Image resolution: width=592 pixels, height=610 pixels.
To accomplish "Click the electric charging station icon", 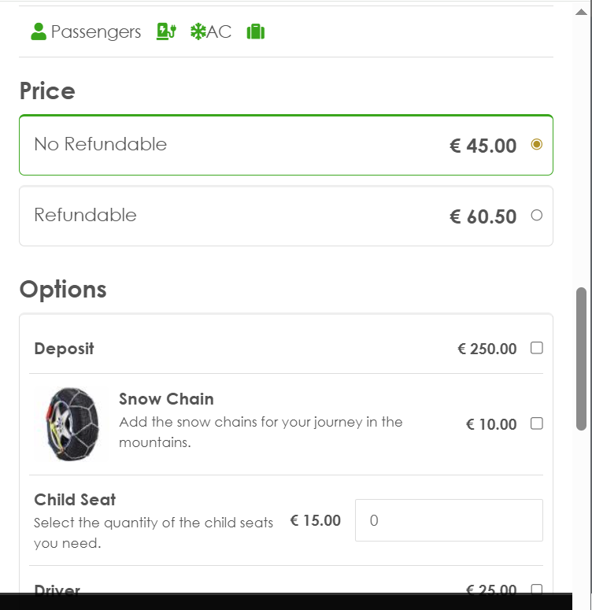I will 166,32.
